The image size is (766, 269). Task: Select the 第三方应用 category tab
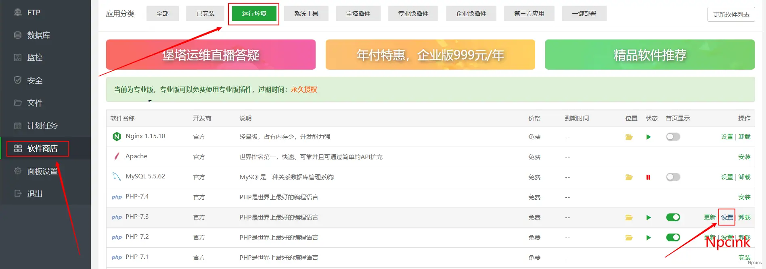529,13
